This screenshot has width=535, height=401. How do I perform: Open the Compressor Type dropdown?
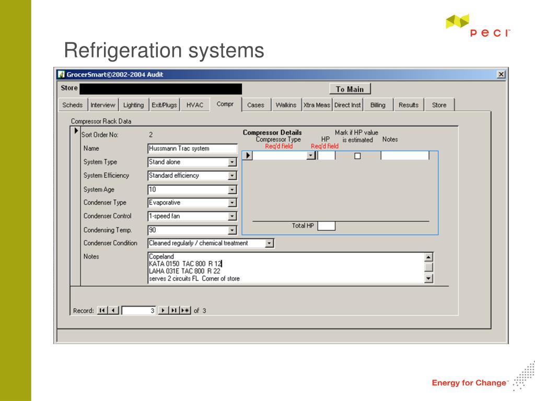pos(310,156)
